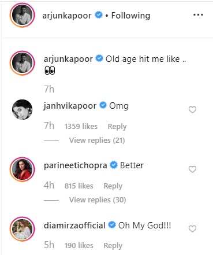Open arjunkapoor username link in header
213x255 pixels.
[67, 16]
